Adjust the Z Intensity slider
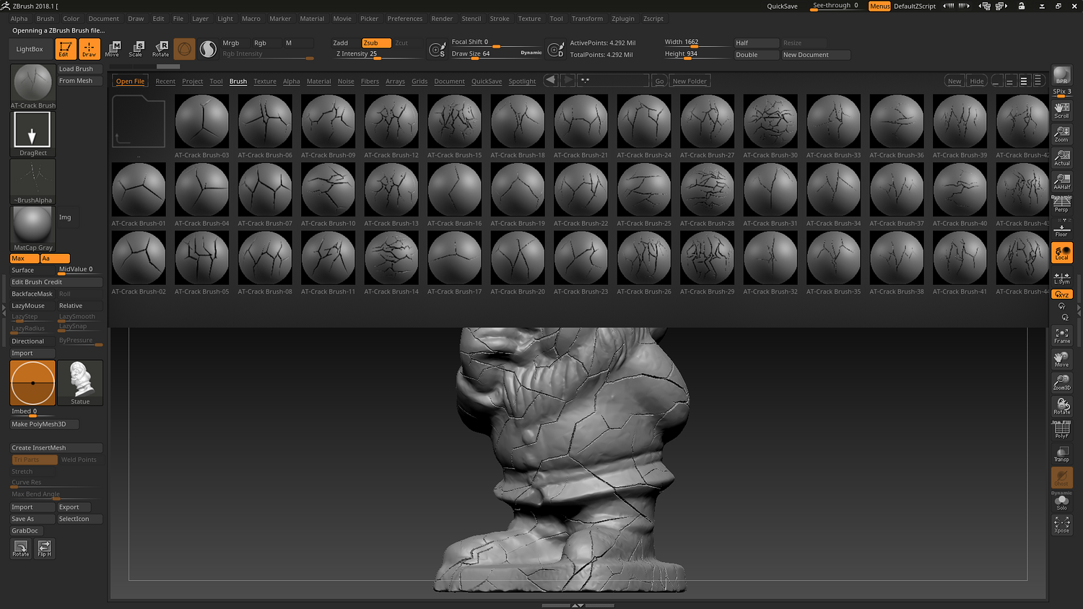 377,54
